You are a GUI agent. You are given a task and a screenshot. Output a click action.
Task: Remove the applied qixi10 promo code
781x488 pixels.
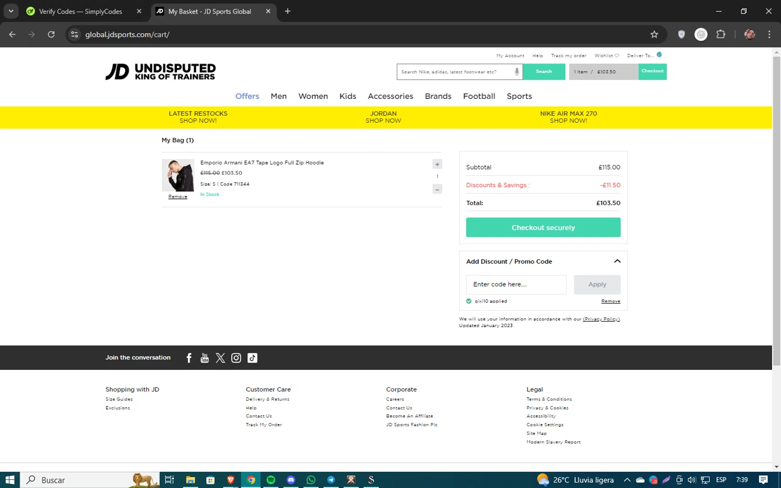pyautogui.click(x=611, y=301)
